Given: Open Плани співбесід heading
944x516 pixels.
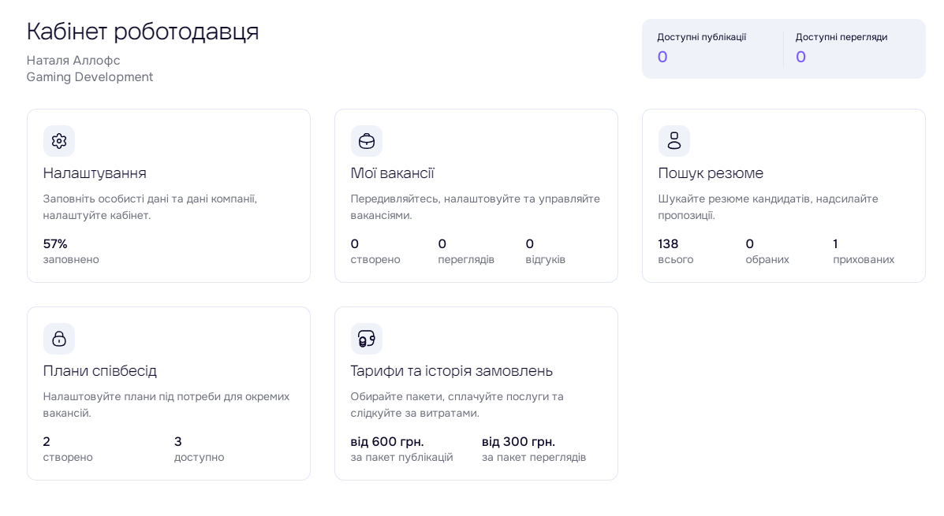Looking at the screenshot, I should (100, 370).
